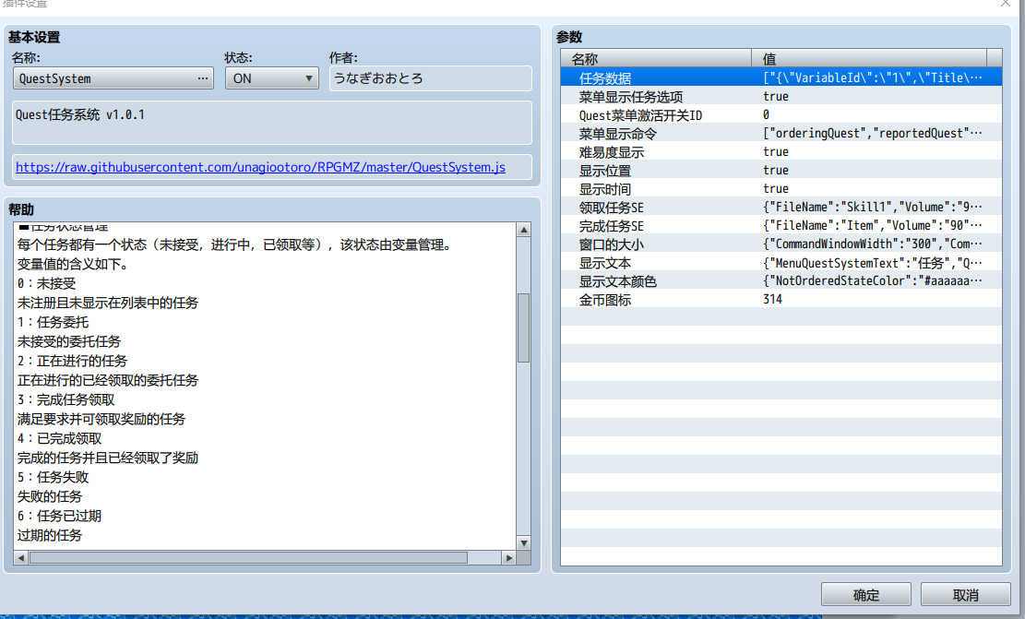Click help horizontal scroll left arrow
Viewport: 1025px width, 619px height.
[21, 557]
